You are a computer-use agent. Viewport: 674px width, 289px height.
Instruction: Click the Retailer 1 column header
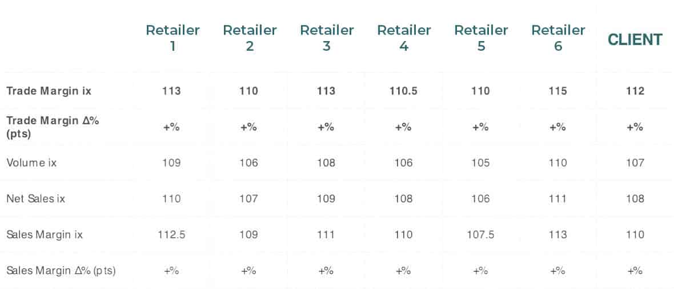tap(172, 38)
